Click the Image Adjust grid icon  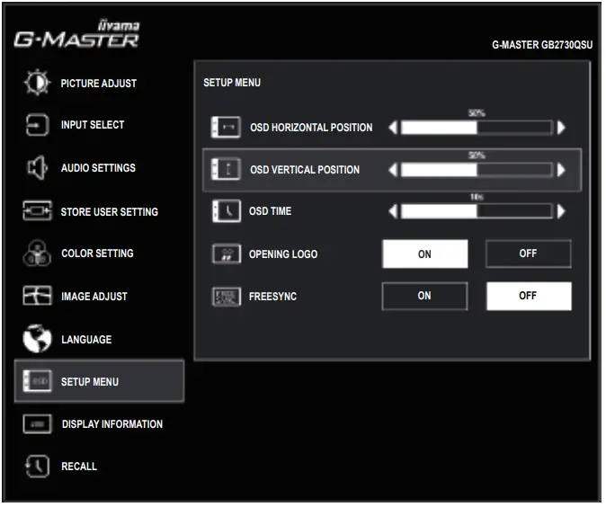point(37,296)
